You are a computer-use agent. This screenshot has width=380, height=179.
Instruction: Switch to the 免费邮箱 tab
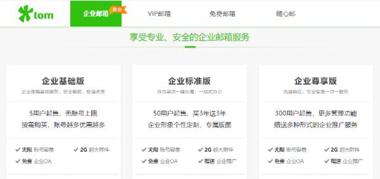[x=222, y=14]
